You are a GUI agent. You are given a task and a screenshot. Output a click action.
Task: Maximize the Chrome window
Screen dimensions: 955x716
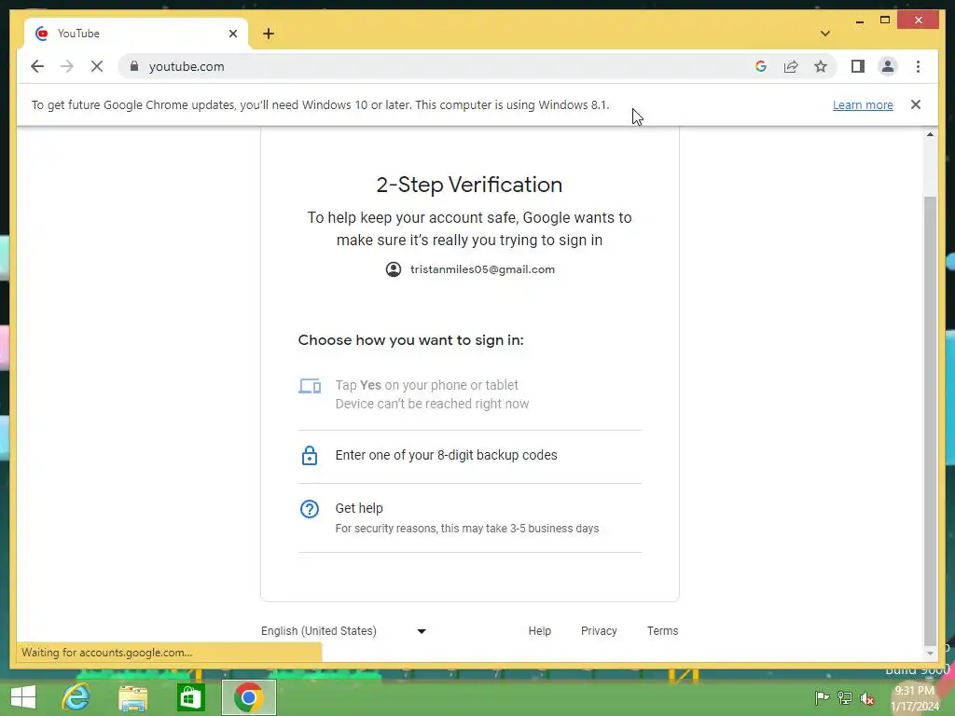[x=885, y=21]
